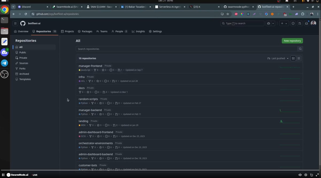
Task: Open the orchestrator-environments repository
Action: [96, 143]
